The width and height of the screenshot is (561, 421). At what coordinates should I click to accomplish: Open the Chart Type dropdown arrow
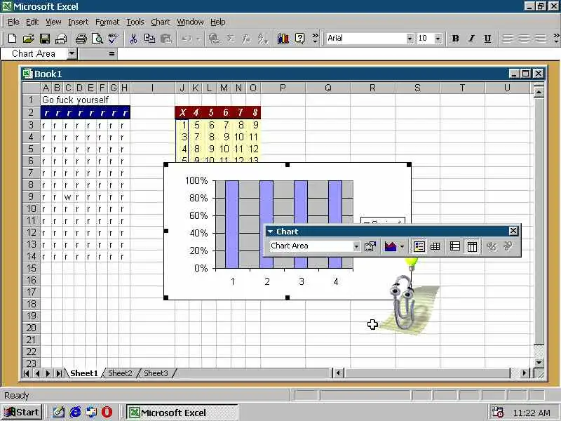tap(402, 246)
